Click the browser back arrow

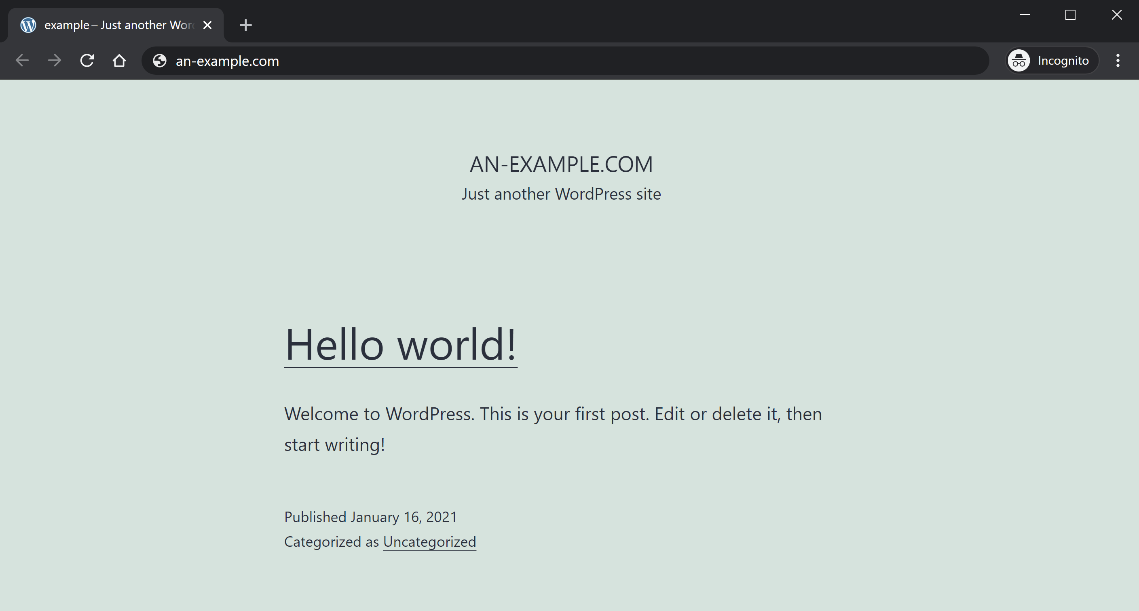tap(22, 61)
